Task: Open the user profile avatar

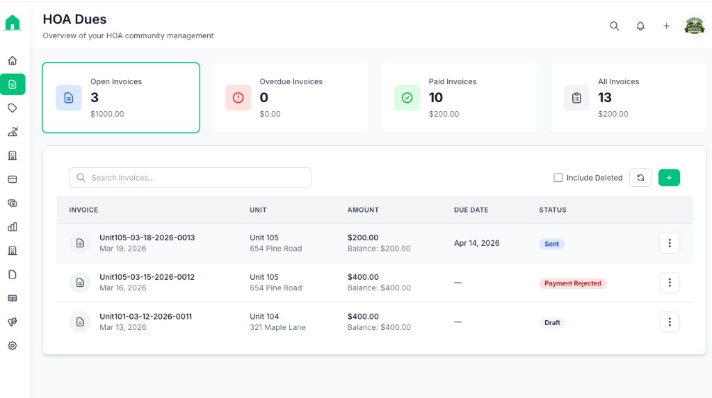Action: 695,26
